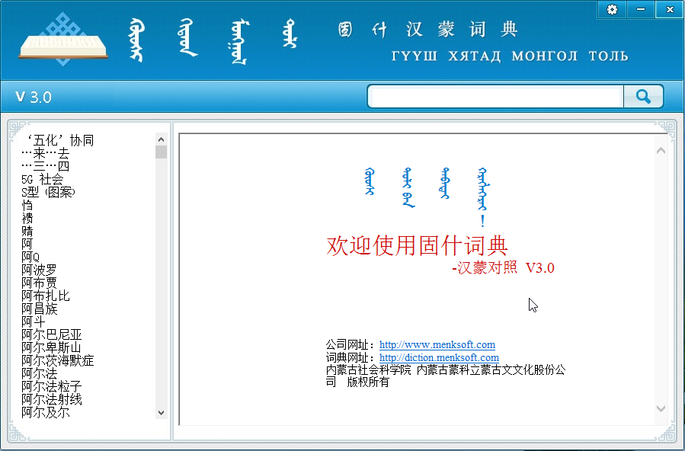Select the entry 5G 社会
685x451 pixels.
click(x=42, y=179)
